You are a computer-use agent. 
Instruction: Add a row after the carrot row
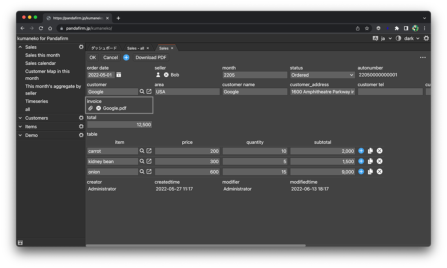click(x=361, y=151)
